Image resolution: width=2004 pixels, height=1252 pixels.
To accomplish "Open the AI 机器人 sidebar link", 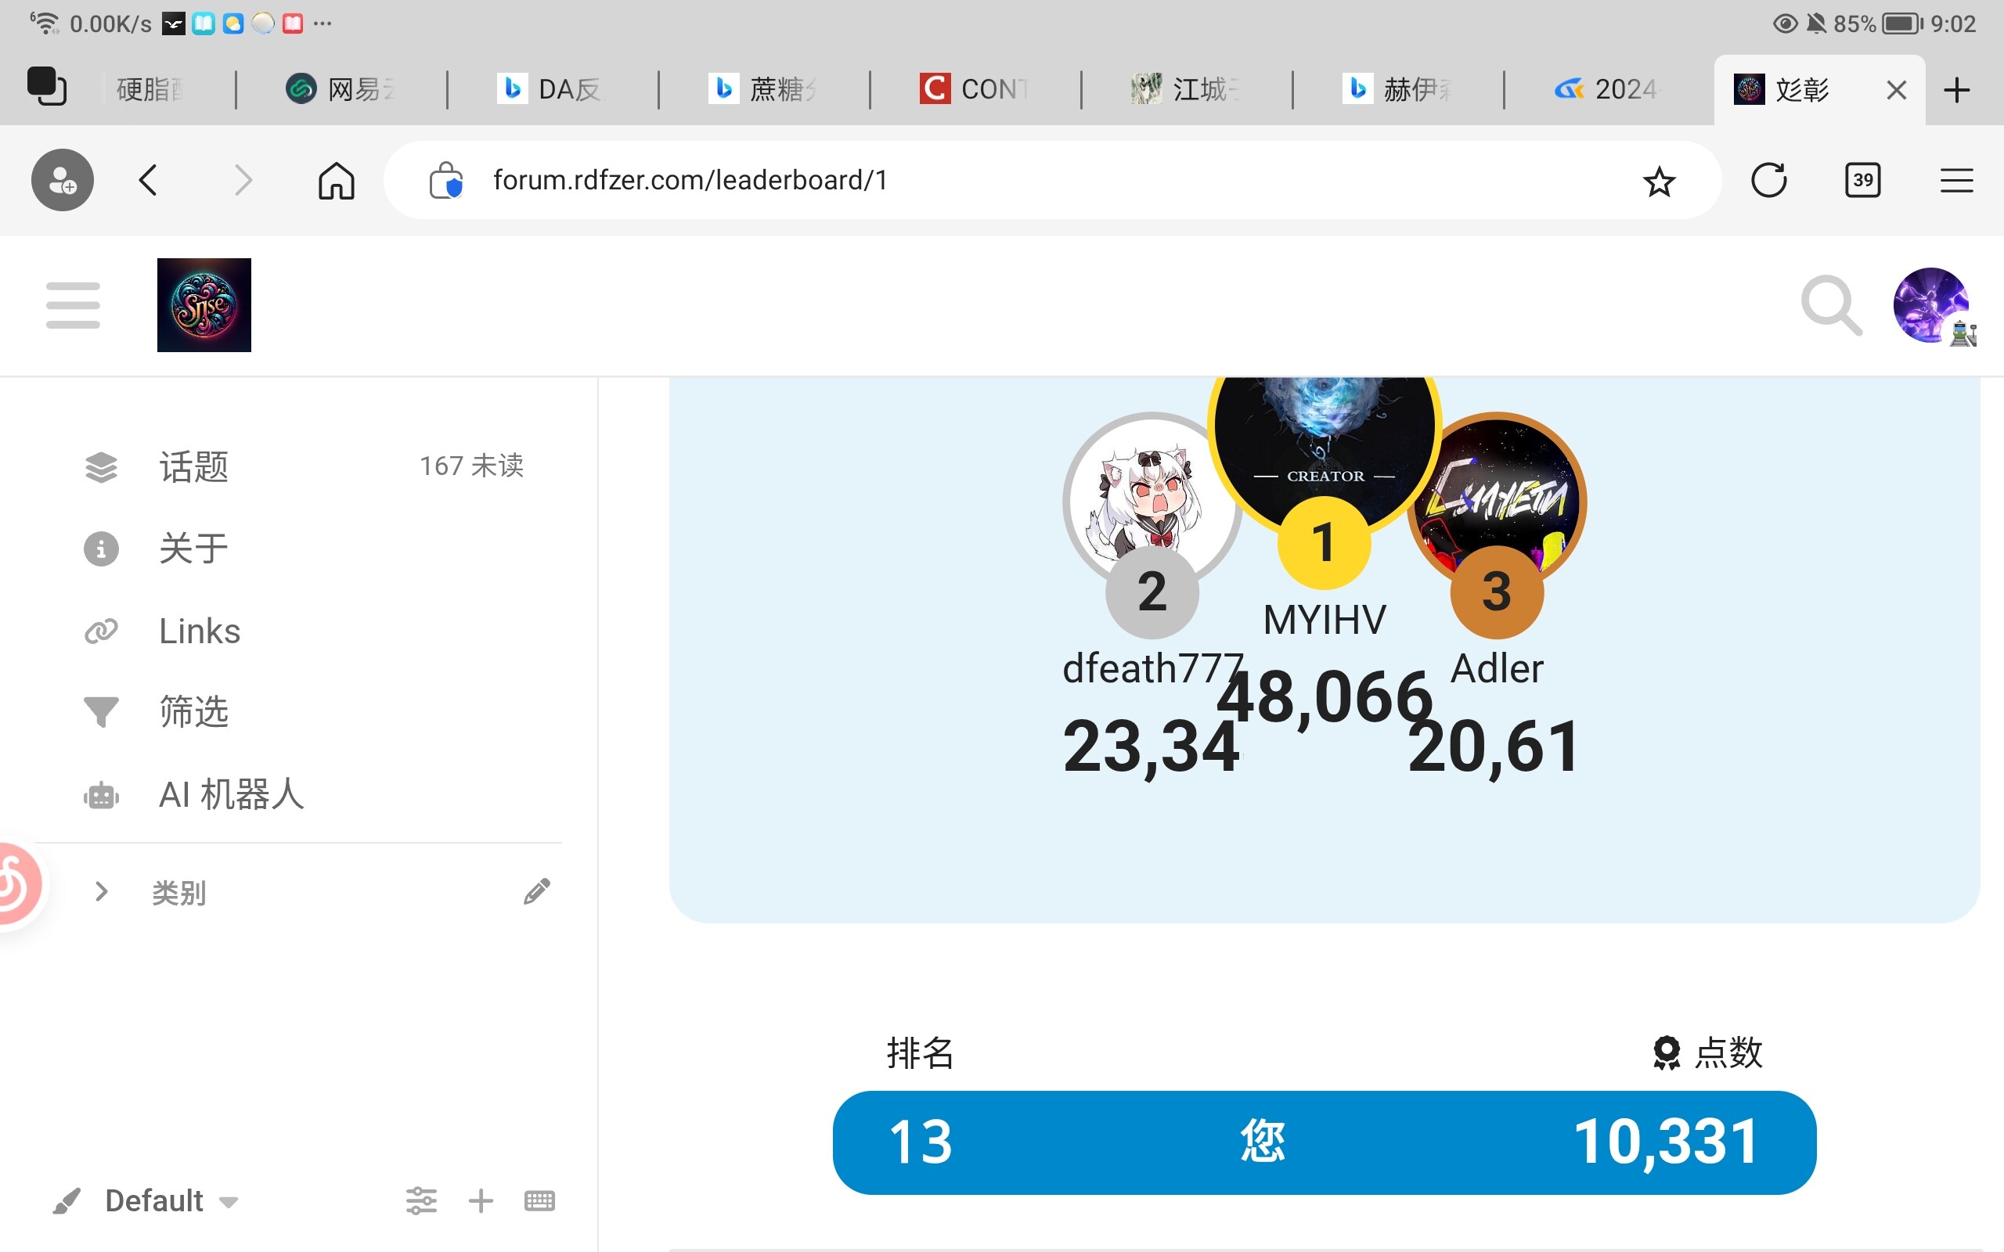I will 232,794.
